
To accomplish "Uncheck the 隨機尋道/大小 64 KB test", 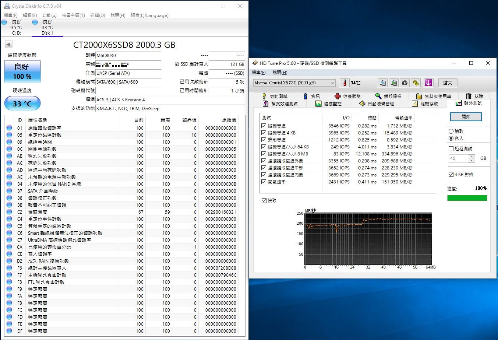I will pyautogui.click(x=264, y=147).
